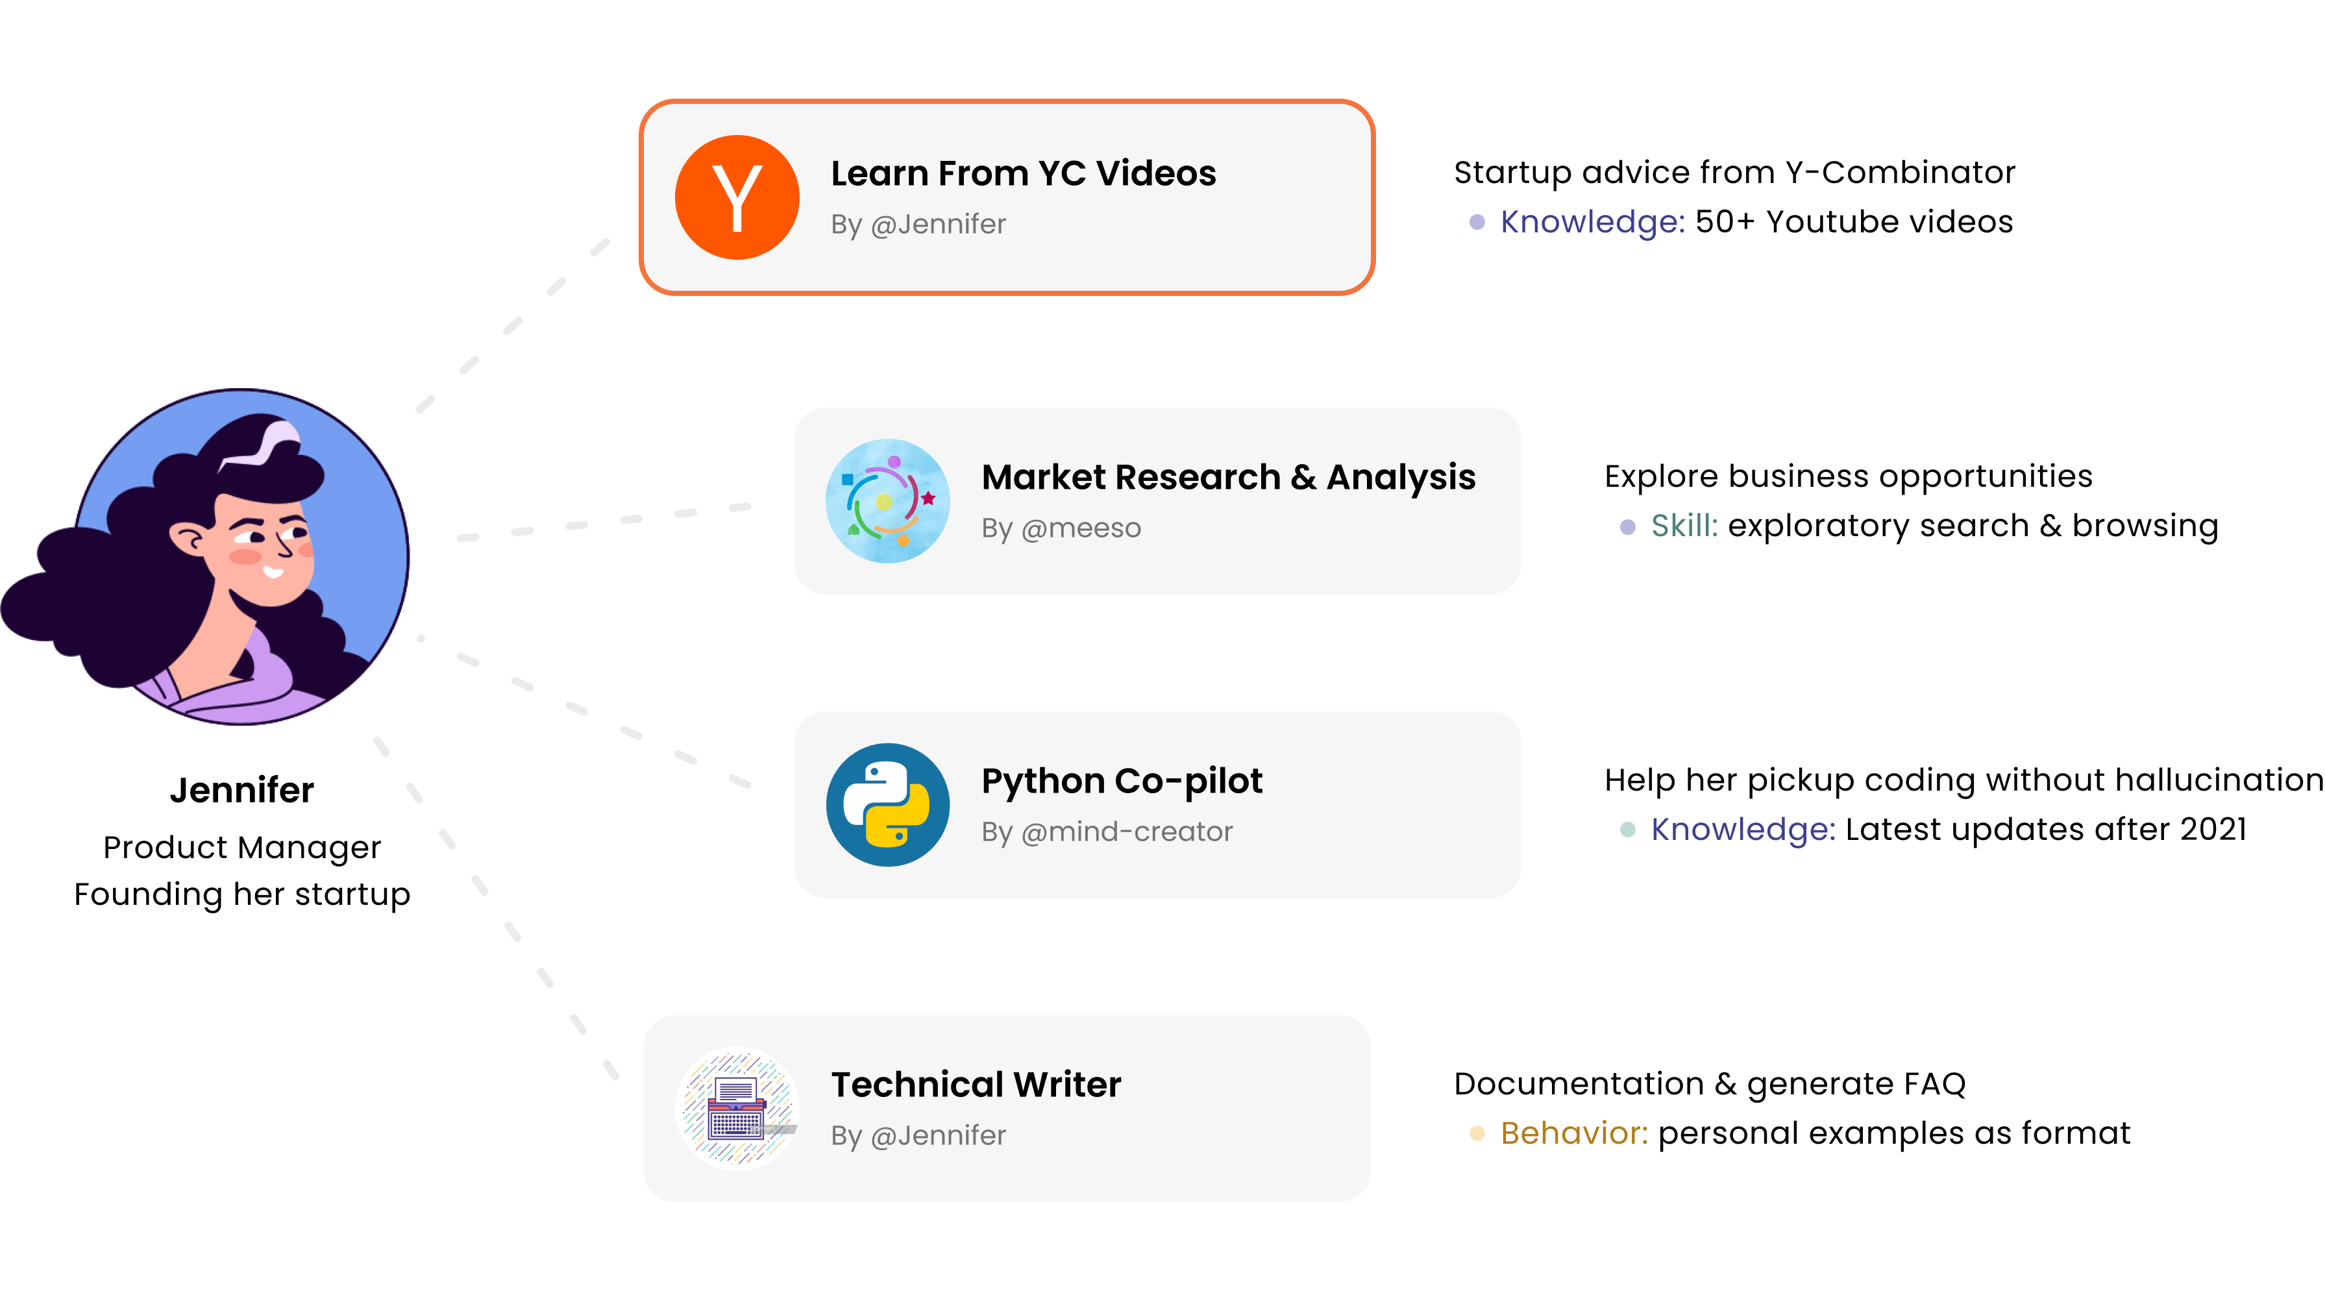Click the bullet dot beside Skill label
Image resolution: width=2325 pixels, height=1306 pixels.
click(x=1627, y=526)
